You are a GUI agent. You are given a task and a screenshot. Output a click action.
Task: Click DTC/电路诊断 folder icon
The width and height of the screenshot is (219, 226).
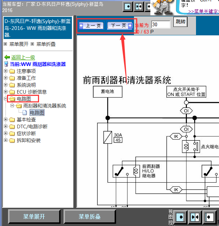pos(12,126)
